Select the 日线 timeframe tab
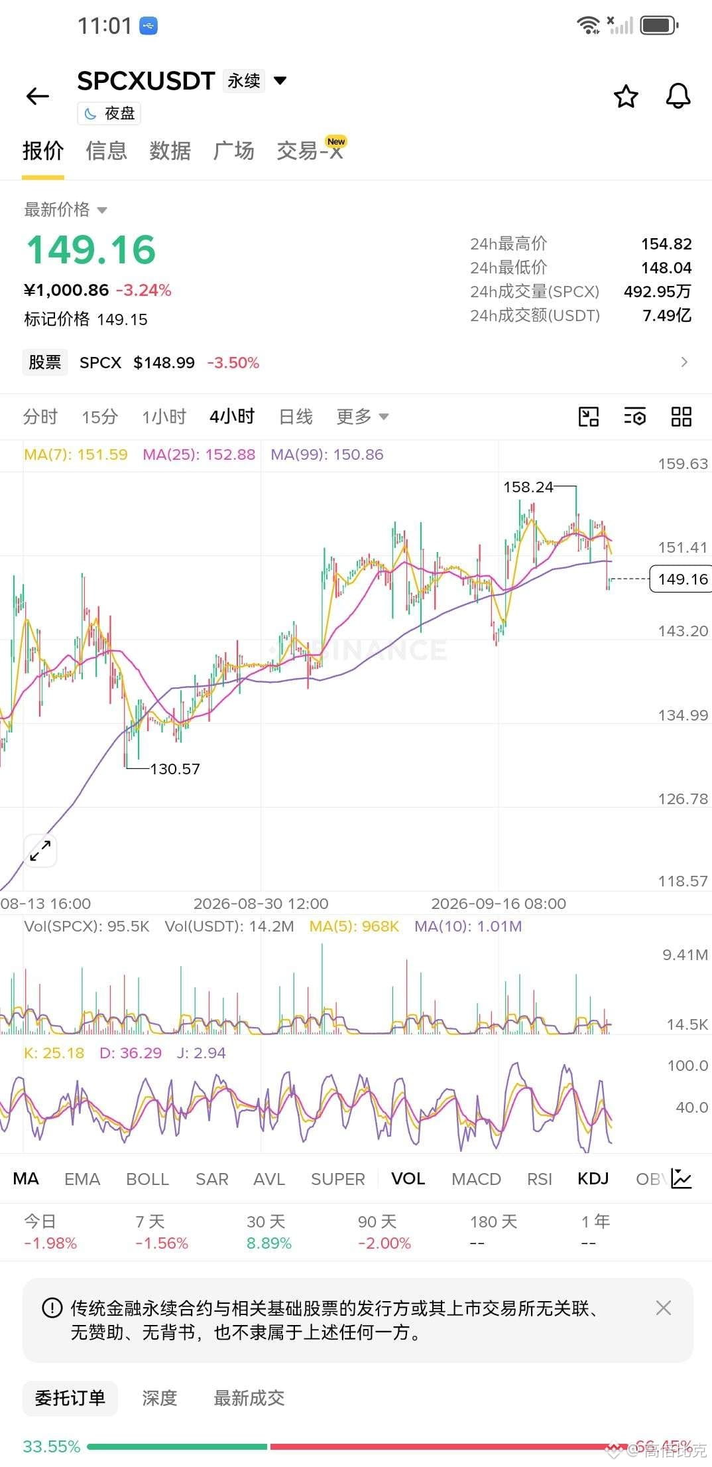 click(x=296, y=417)
